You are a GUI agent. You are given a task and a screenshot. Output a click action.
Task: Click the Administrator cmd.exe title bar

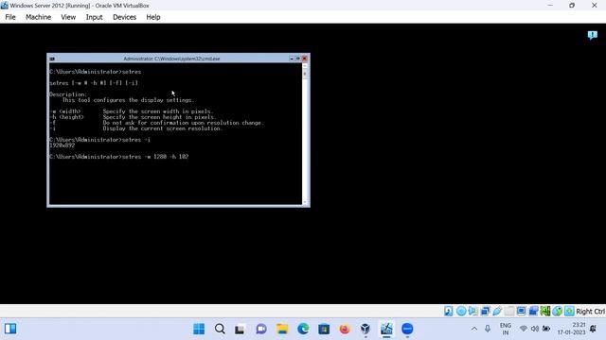tap(171, 59)
